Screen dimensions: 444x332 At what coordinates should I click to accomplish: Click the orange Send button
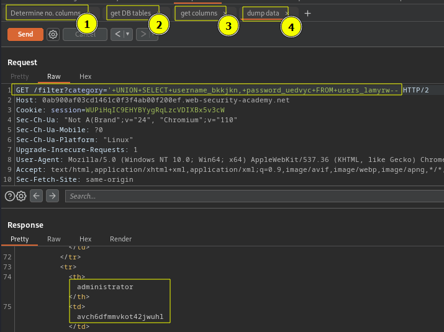coord(25,34)
